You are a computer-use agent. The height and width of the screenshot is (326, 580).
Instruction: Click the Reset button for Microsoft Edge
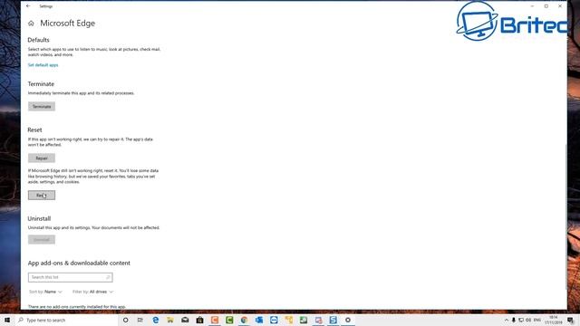42,196
